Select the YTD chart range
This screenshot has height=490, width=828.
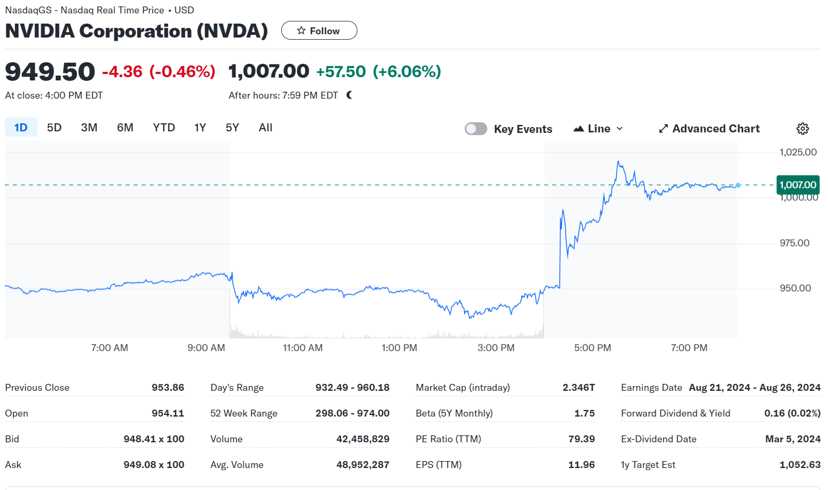pyautogui.click(x=164, y=128)
